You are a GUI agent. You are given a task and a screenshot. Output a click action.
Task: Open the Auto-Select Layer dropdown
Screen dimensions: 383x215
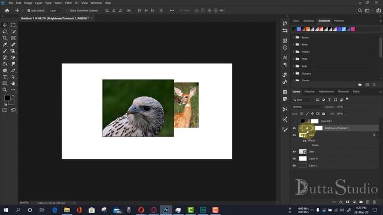[54, 11]
